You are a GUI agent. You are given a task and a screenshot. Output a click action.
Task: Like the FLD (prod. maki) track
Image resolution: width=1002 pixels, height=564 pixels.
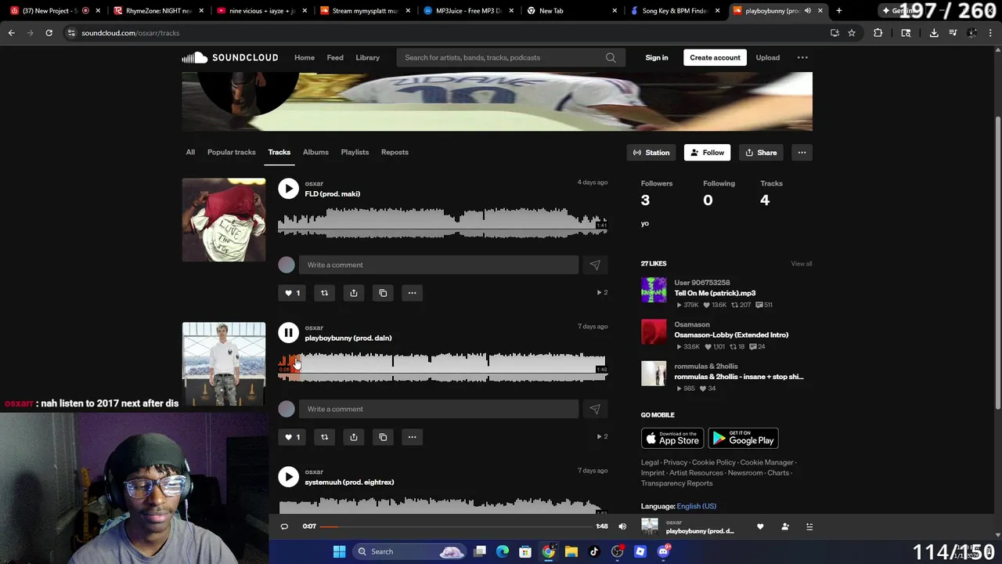tap(291, 293)
